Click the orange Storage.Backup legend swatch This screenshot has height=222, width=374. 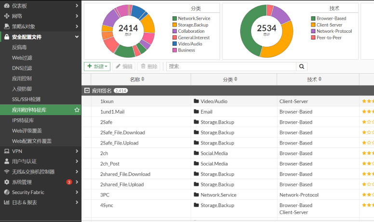coord(174,25)
